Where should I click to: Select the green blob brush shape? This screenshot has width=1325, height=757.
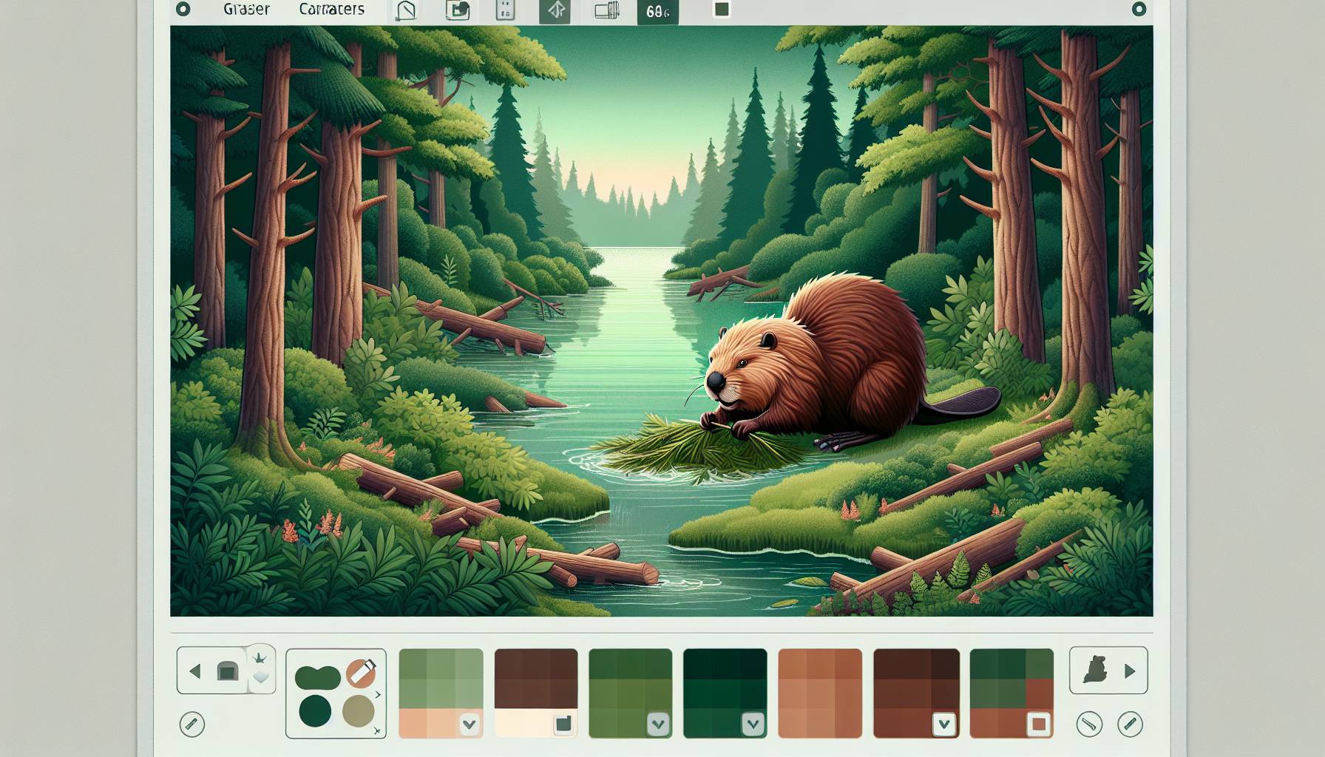click(317, 676)
